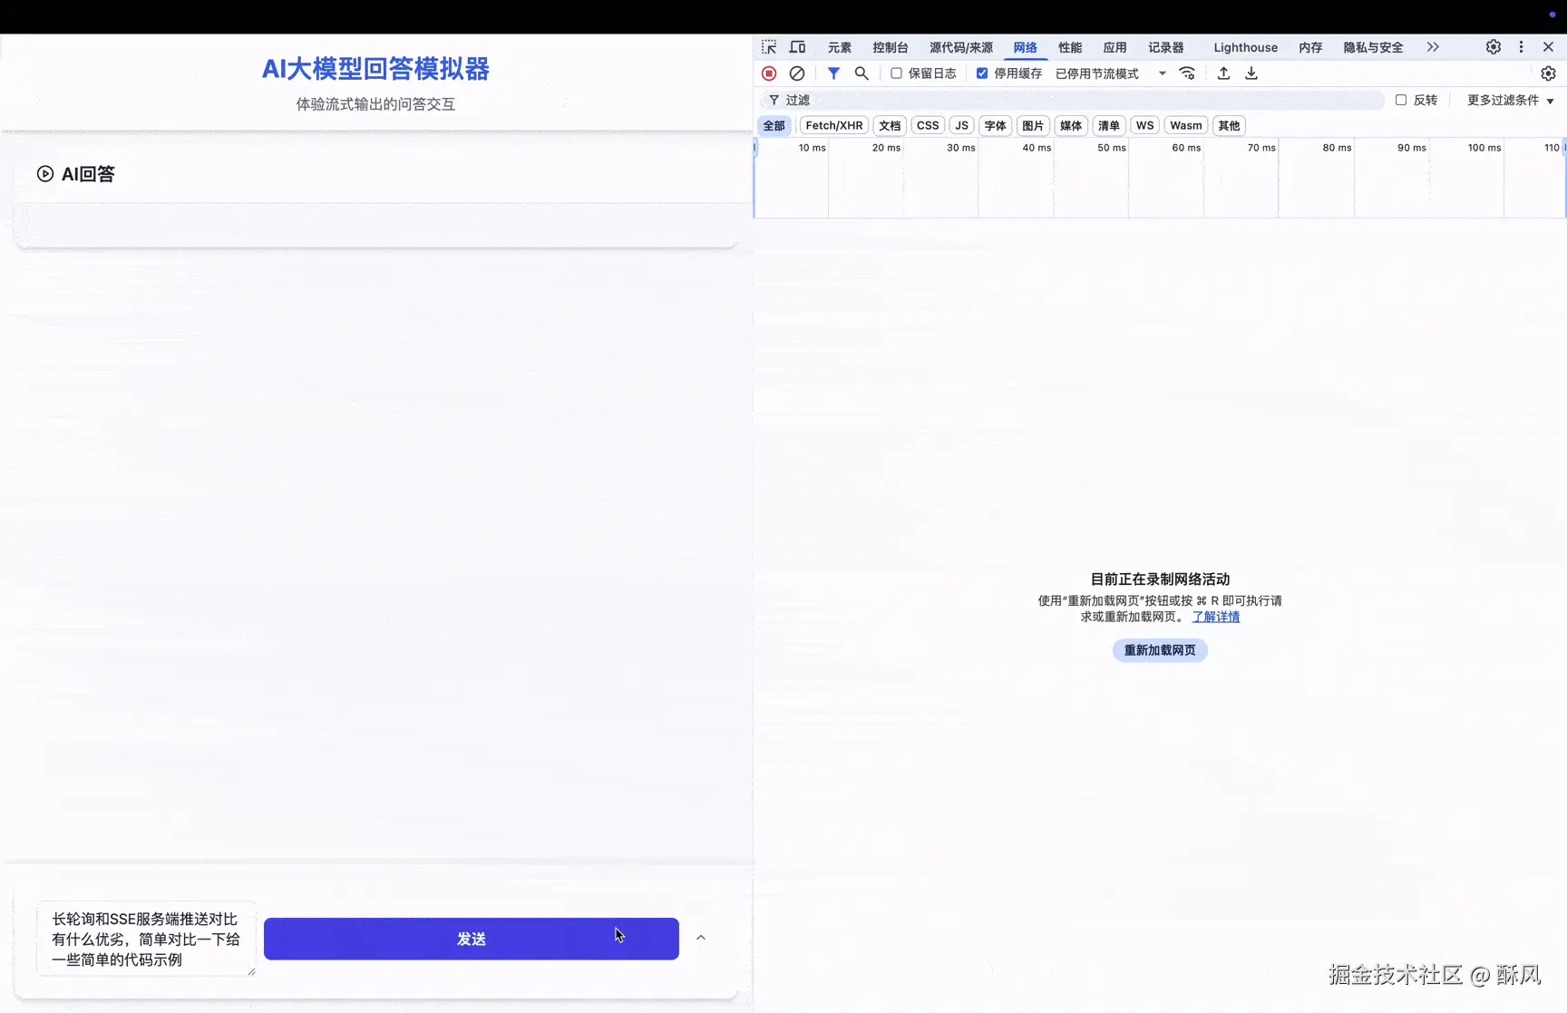Open the 已停用节流模式 throttling dropdown

point(1110,73)
